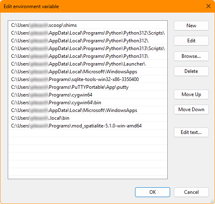Select the mod_spatialite-5.1.0-win-amd64 entry

pyautogui.click(x=88, y=126)
